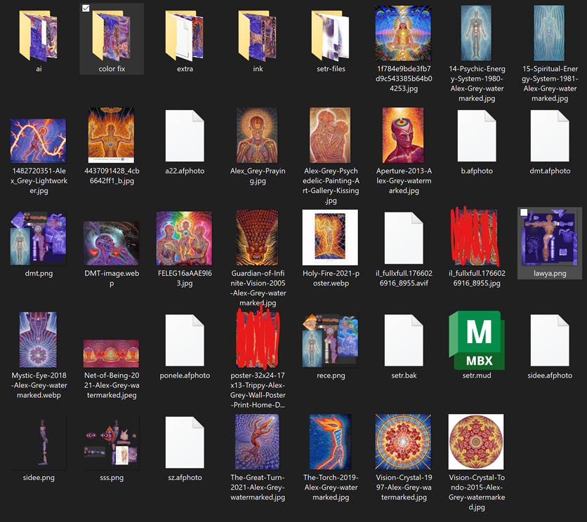The image size is (587, 522).
Task: Select the b.afphoto file icon
Action: coord(477,135)
